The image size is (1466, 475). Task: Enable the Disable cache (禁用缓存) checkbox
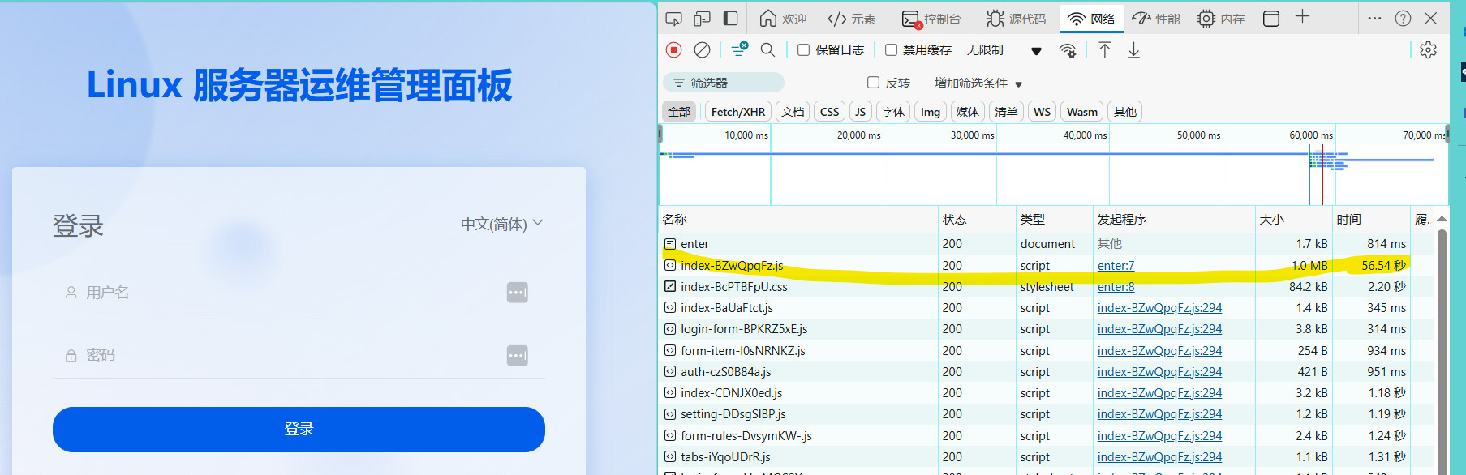[891, 50]
